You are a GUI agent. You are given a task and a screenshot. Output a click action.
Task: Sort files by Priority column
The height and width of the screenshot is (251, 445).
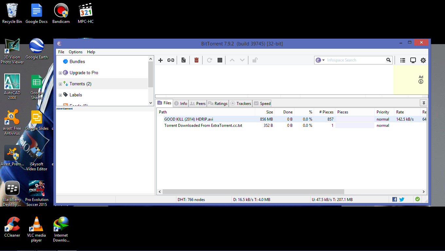384,112
